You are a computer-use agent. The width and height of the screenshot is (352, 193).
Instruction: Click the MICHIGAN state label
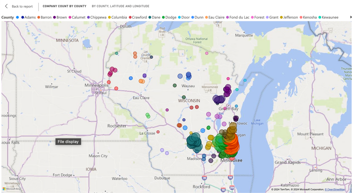(x=321, y=148)
